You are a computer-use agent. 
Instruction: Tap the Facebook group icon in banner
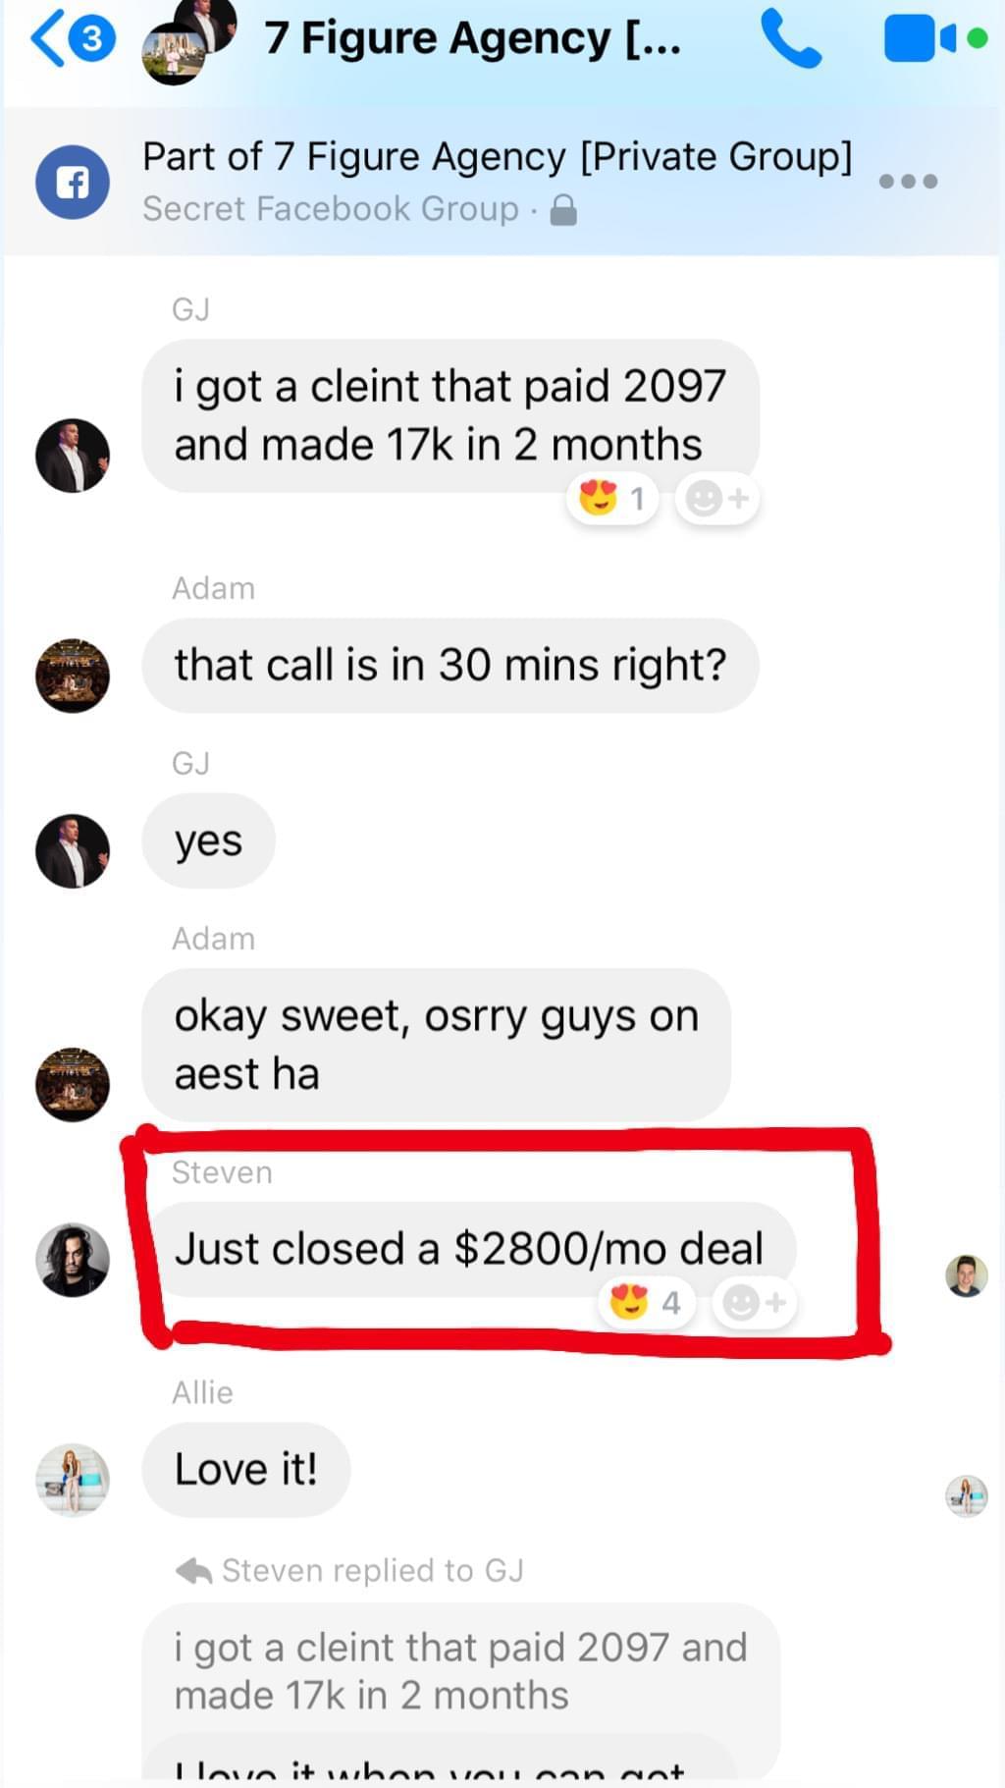(x=73, y=182)
